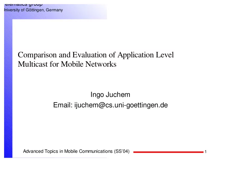Click the header text 'University of Göttingen, Germany'
246x174 pixels.
pos(33,10)
